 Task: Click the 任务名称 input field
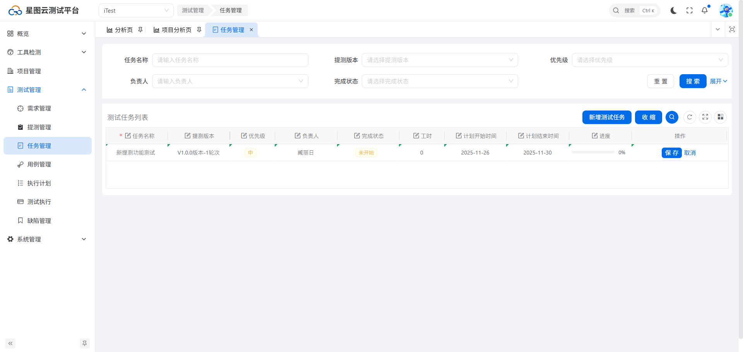230,60
